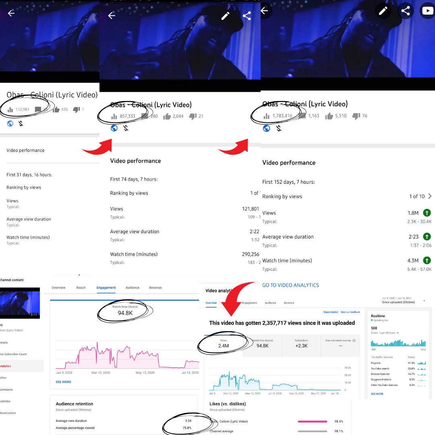Tap share icon in the 1,783,416-views screenshot

click(x=406, y=11)
